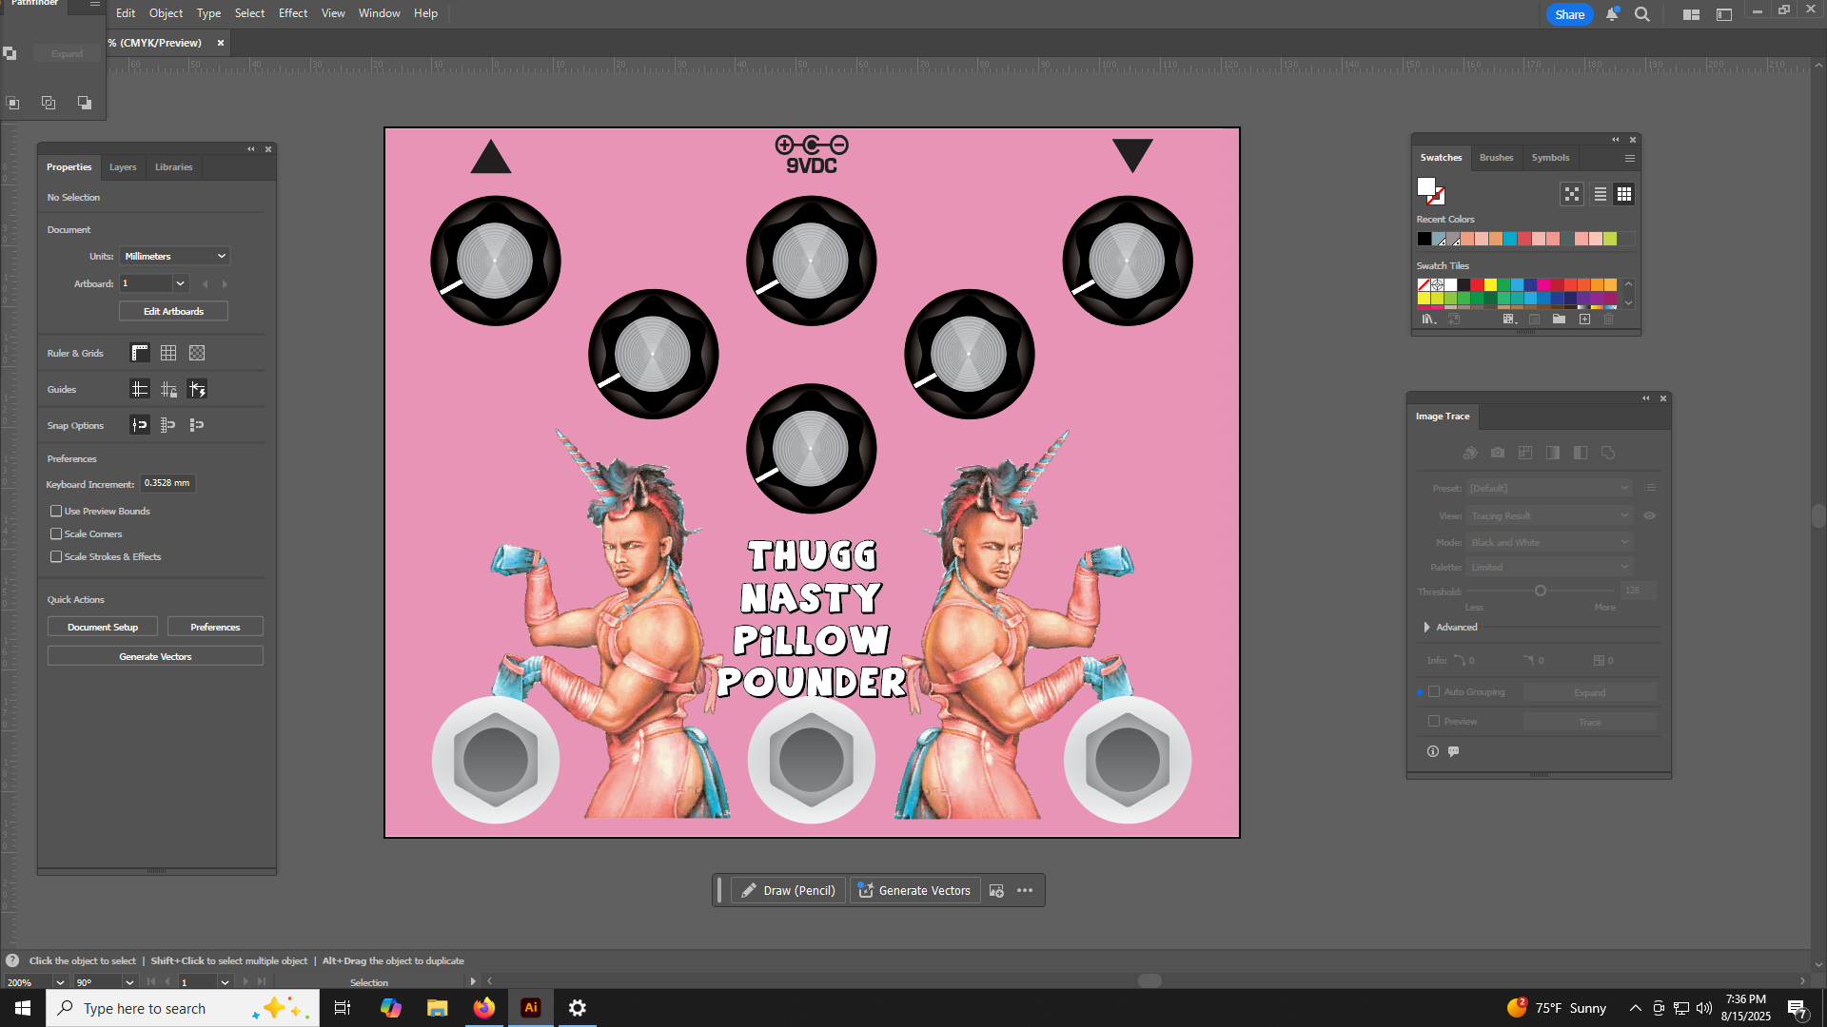Toggle the View eye icon in Image Trace

click(1649, 515)
